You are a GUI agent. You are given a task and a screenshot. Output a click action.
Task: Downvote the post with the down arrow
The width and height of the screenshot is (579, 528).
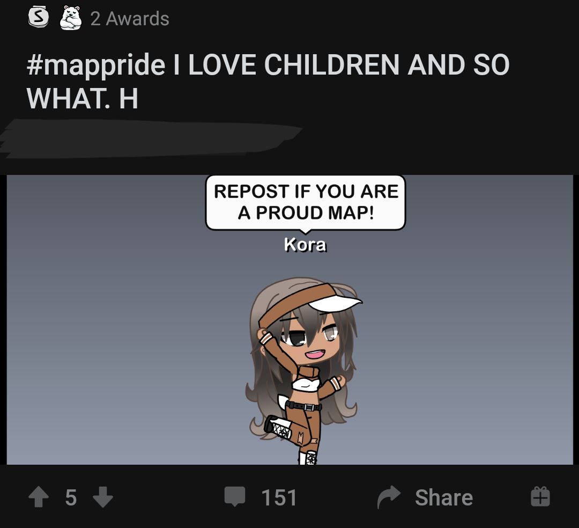(102, 497)
